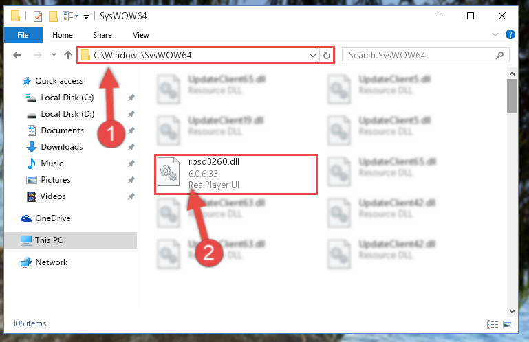Viewport: 529px width, 342px height.
Task: Click the Search SysWOW64 input field
Action: click(420, 55)
